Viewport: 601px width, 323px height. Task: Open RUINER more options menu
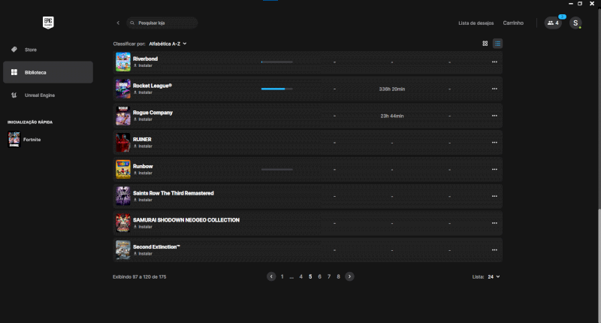click(494, 142)
